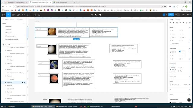The height and width of the screenshot is (108, 193).
Task: Click the Create component icon
Action: coord(92,15)
